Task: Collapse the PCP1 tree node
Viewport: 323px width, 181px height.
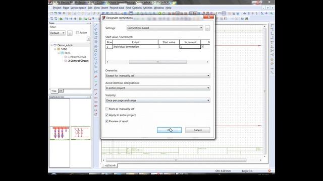Action: click(x=59, y=53)
